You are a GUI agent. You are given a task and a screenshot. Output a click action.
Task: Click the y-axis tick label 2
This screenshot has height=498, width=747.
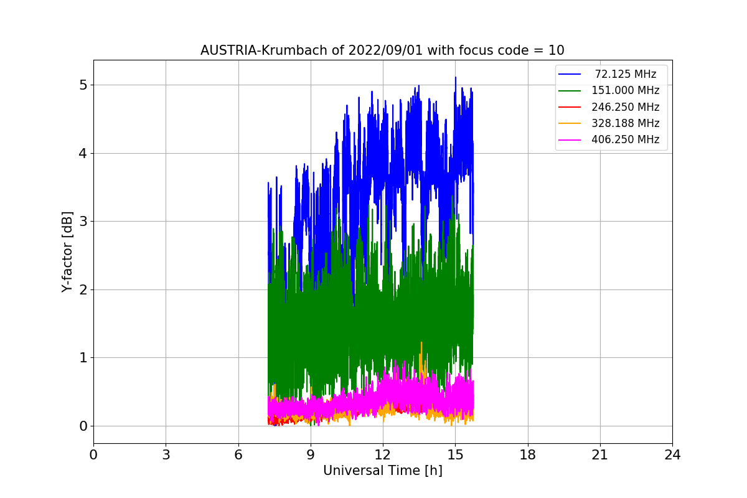click(x=83, y=289)
